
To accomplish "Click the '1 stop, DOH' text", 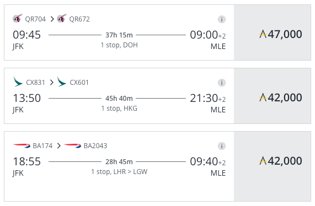I will click(x=119, y=45).
